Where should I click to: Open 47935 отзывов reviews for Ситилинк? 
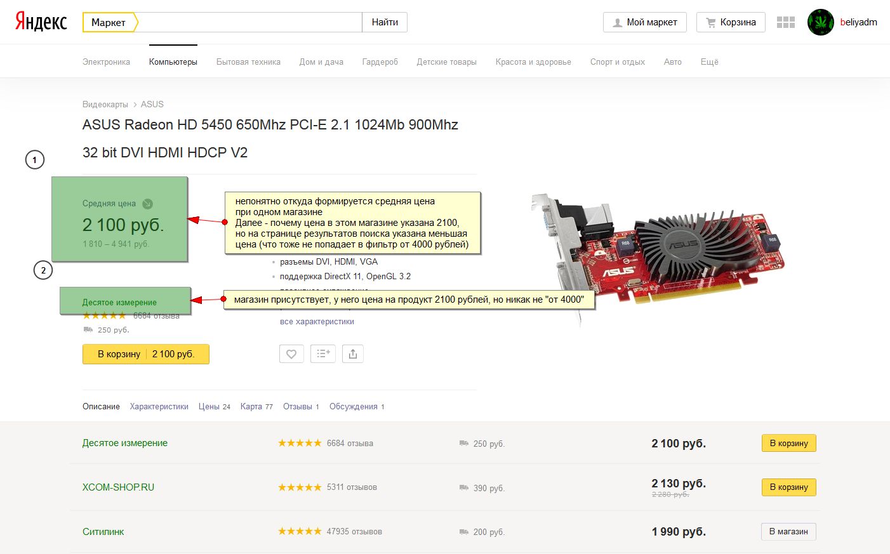point(354,531)
